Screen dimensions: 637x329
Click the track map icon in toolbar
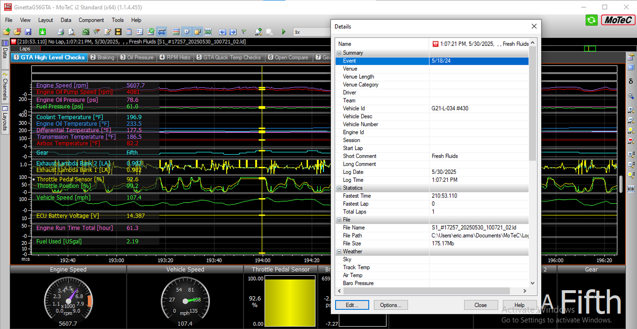pyautogui.click(x=85, y=32)
